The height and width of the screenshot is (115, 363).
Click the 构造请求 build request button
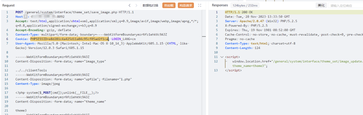(x=186, y=5)
